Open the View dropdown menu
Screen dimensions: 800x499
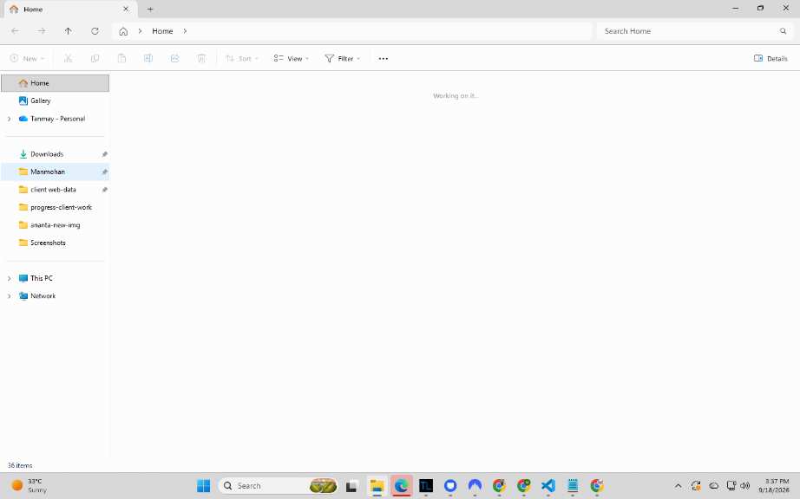point(292,59)
